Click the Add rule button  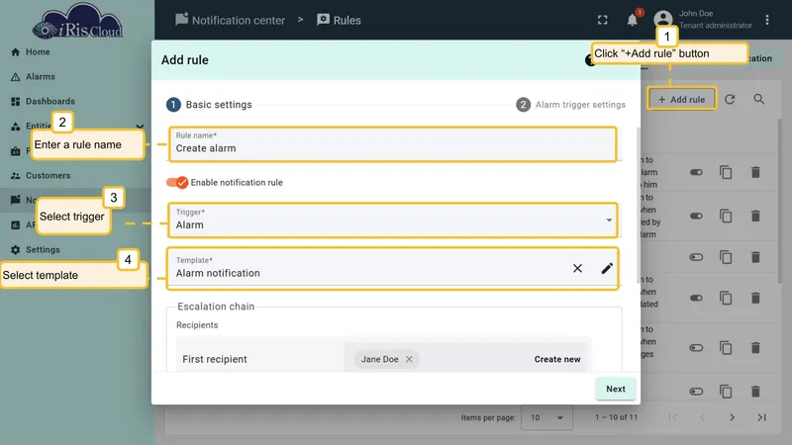(x=681, y=100)
